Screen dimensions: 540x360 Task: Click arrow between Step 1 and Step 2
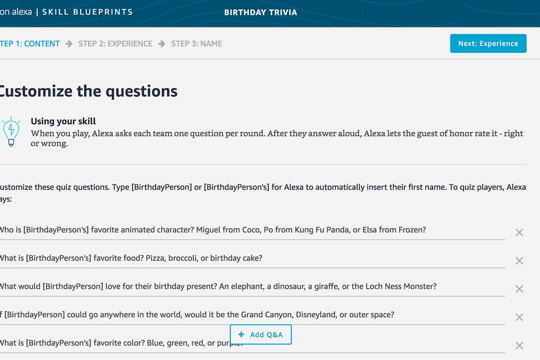point(69,44)
